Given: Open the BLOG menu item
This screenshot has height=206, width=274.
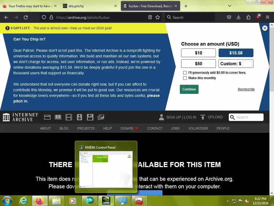Looking at the screenshot, I should pyautogui.click(x=64, y=128).
